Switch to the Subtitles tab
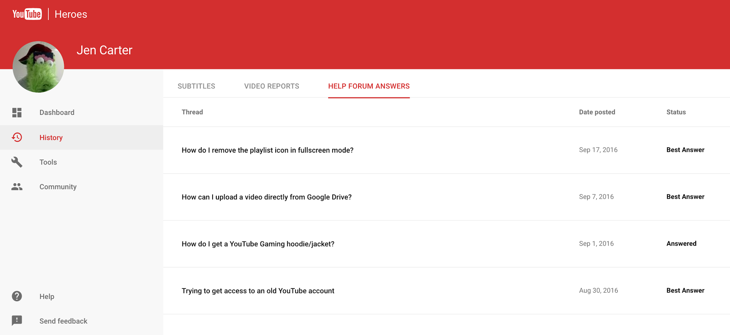Screen dimensions: 730x335 (196, 86)
